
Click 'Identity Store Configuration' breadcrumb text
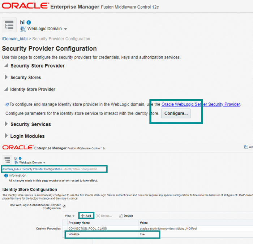[x=80, y=169]
